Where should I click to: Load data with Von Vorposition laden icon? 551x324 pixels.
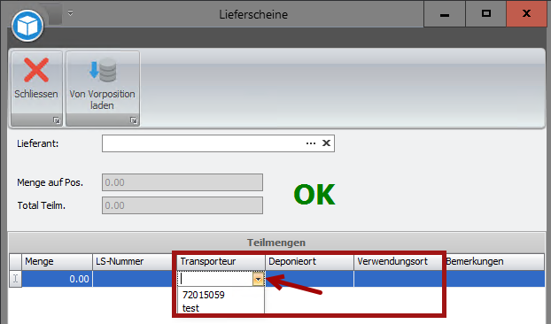coord(103,70)
